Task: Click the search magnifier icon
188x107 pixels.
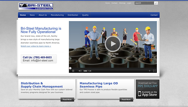Action: [x=156, y=3]
